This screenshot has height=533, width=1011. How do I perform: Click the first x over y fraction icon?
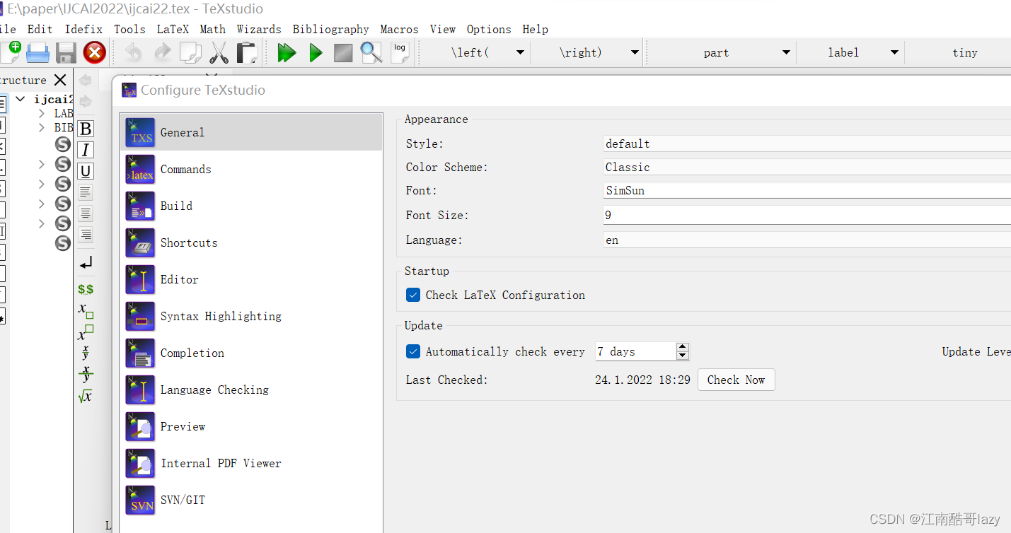(86, 352)
